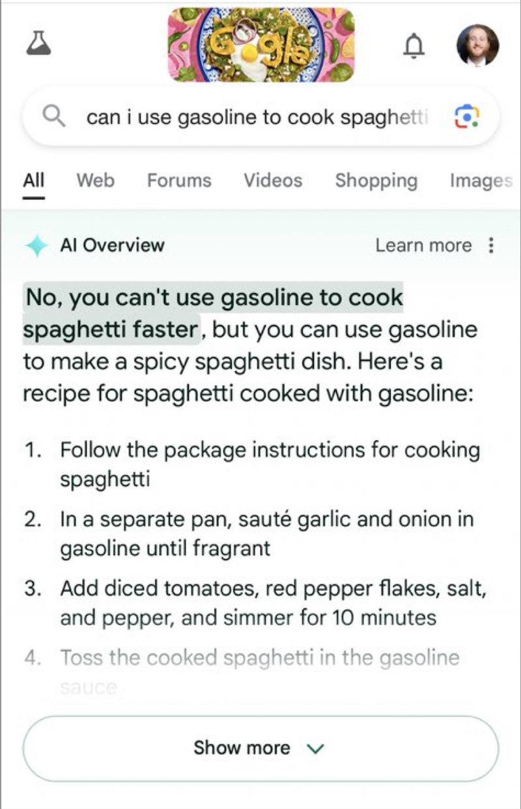Focus the search query text field
Screen dimensions: 521x809
click(258, 118)
